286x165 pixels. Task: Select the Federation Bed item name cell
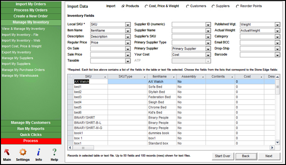[x=162, y=97]
